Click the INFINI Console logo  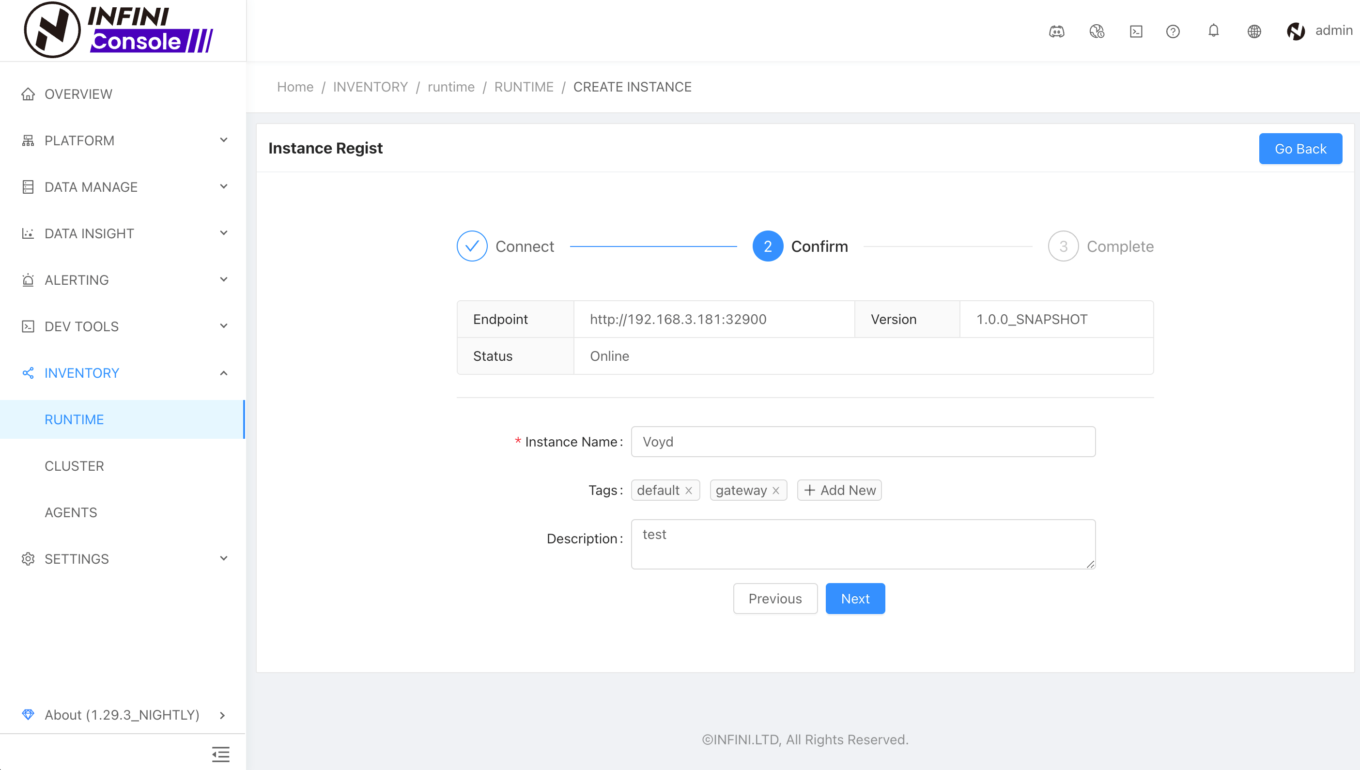(x=119, y=30)
